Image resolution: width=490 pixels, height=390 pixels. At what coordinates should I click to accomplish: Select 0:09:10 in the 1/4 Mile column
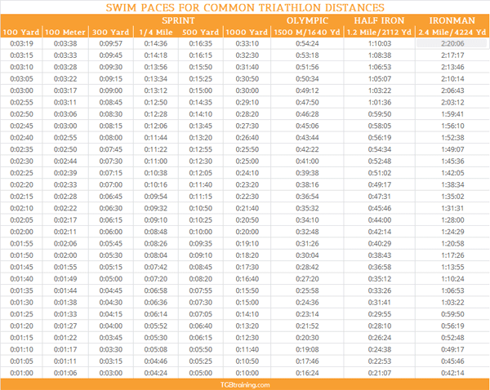(156, 219)
